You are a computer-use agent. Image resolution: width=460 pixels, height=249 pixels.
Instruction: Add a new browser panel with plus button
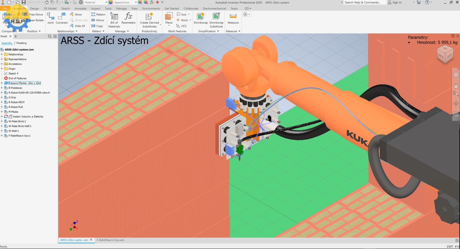(16, 36)
